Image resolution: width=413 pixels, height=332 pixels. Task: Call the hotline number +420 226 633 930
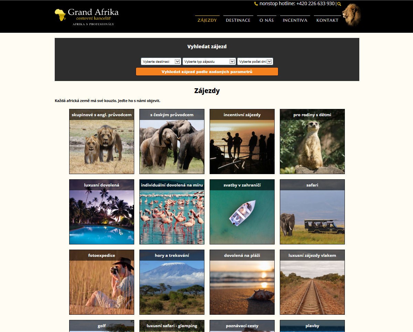tap(315, 3)
